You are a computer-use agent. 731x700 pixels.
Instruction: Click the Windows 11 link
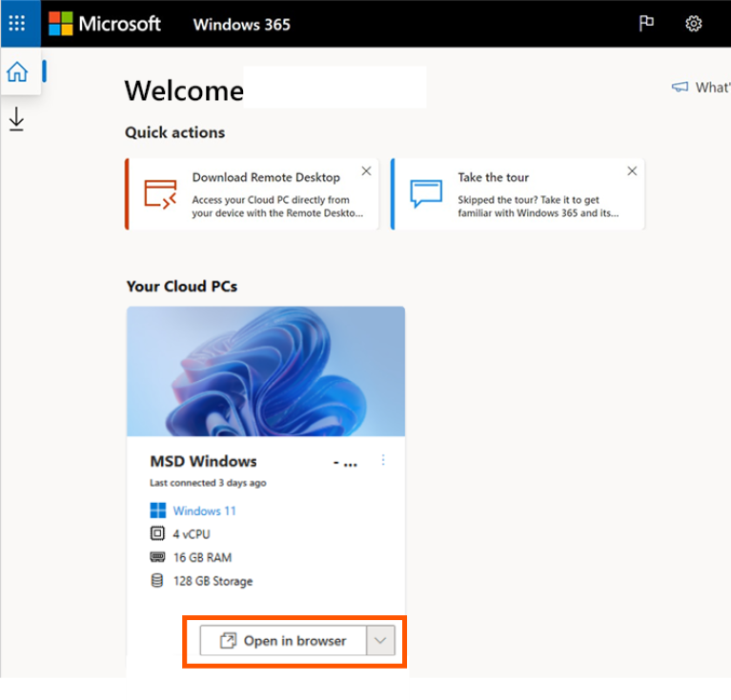click(x=204, y=510)
